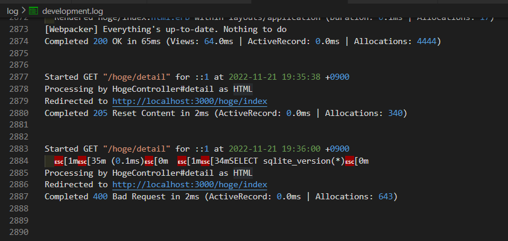
Task: Select line number 2883 in gutter
Action: pos(19,149)
